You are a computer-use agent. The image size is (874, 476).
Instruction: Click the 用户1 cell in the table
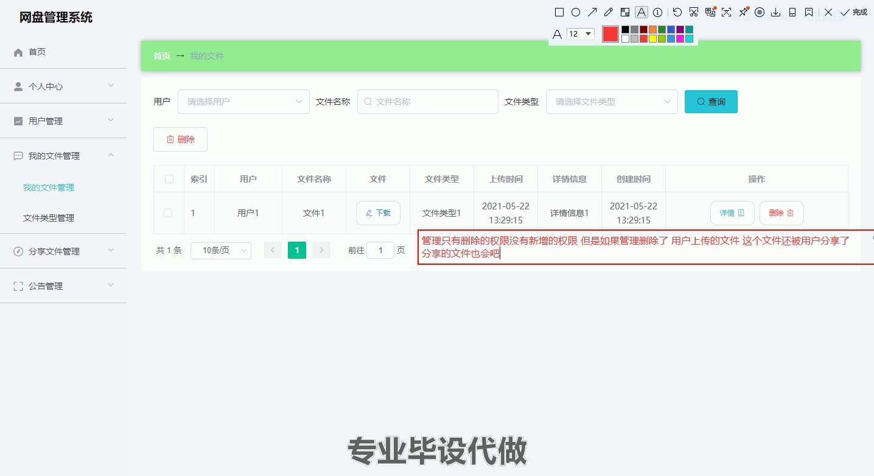(248, 213)
